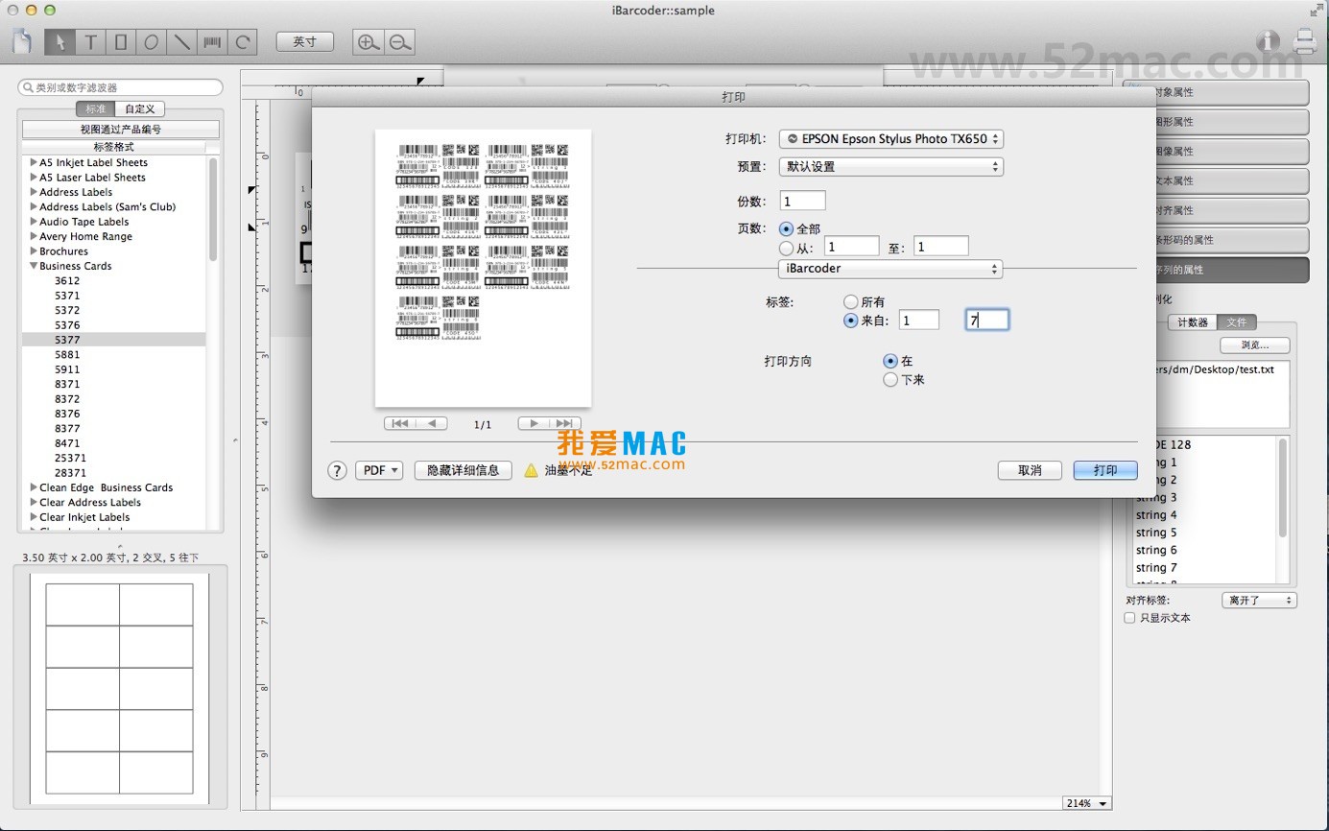Screen dimensions: 1329x831
Task: Click the search magnifier in filter field
Action: (28, 87)
